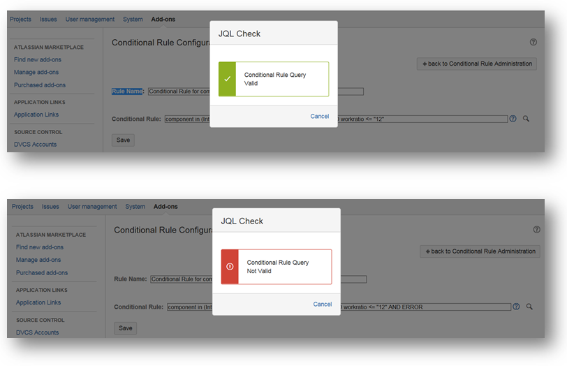Cancel the JQL Check dialog showing Not Valid
The height and width of the screenshot is (366, 567).
[x=323, y=305]
